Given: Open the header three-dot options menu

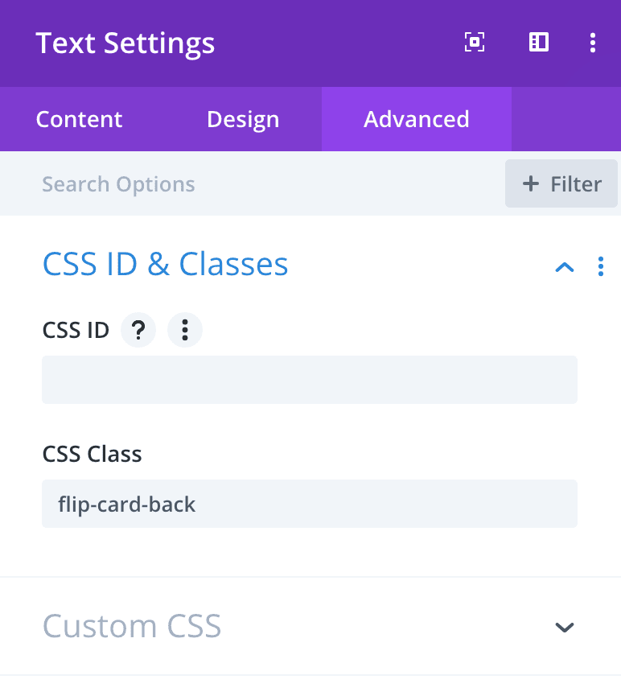Looking at the screenshot, I should (x=592, y=43).
